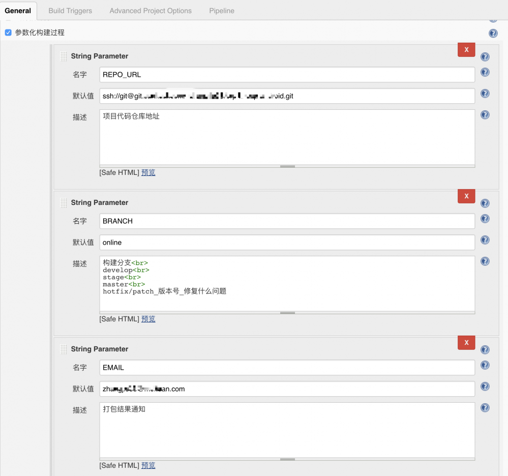
Task: Click the drag handle of the BRANCH parameter block
Action: [63, 202]
